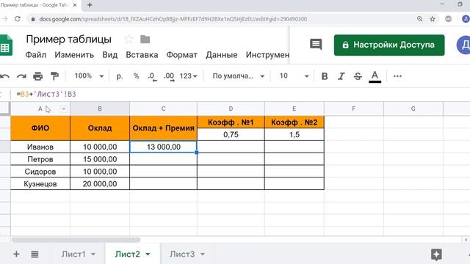Reload the browser page
Viewport: 470px width, 264px height.
[18, 19]
